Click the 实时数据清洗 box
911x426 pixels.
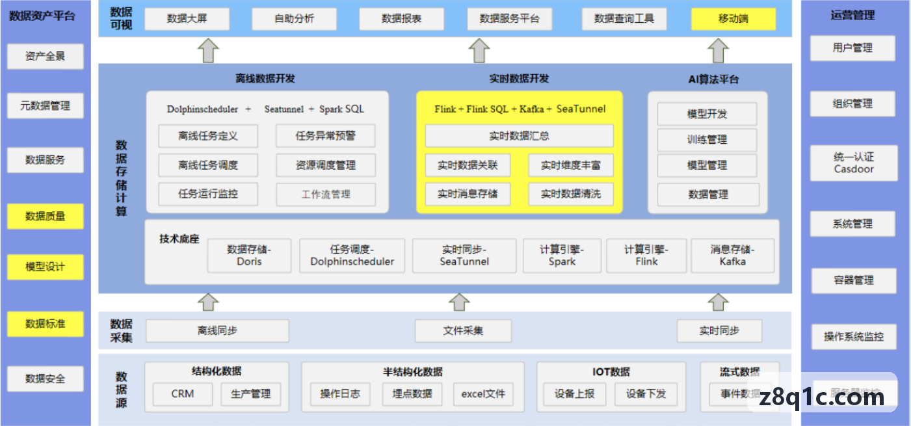[x=571, y=194]
